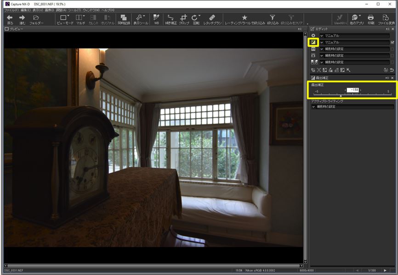Open the 編集(E) menu
This screenshot has width=398, height=275.
click(25, 10)
